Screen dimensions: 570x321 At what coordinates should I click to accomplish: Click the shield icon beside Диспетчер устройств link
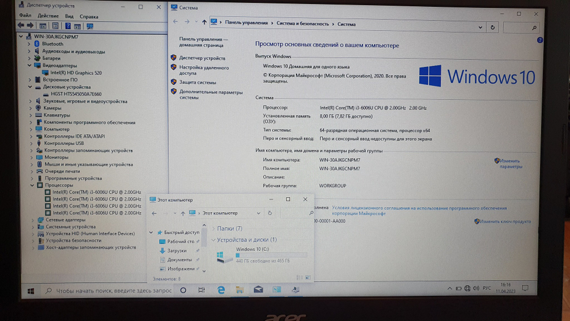coord(174,58)
